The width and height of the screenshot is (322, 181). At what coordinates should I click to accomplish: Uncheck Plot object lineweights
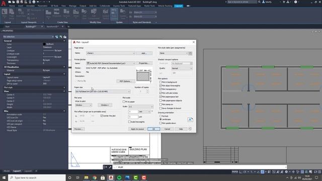160,85
